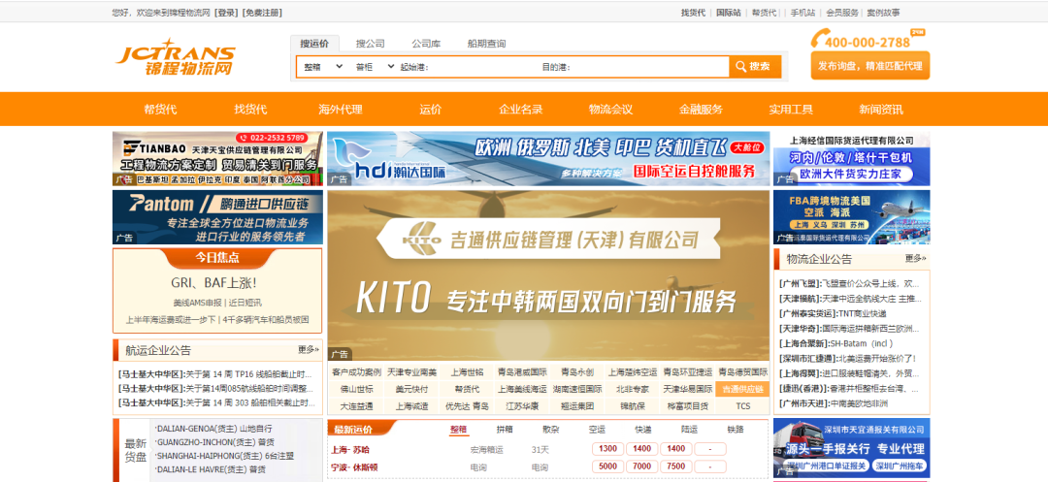Open the 国际站 link in top bar
The image size is (1048, 482).
(x=729, y=13)
